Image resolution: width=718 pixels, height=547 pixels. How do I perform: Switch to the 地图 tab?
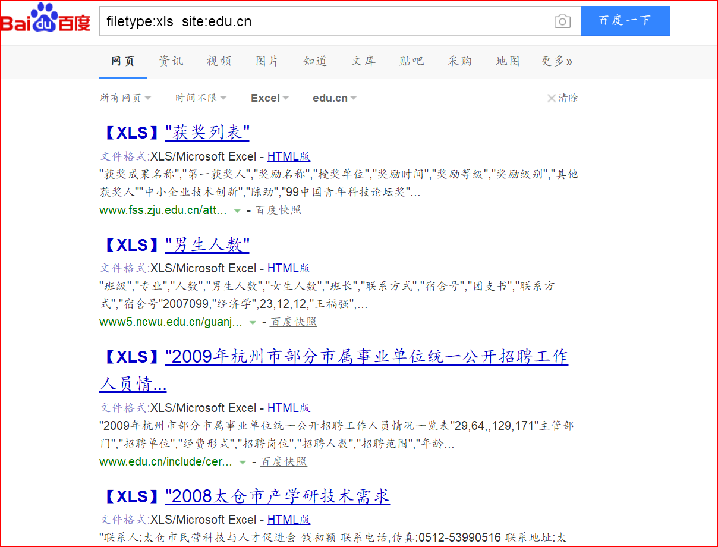click(x=508, y=61)
